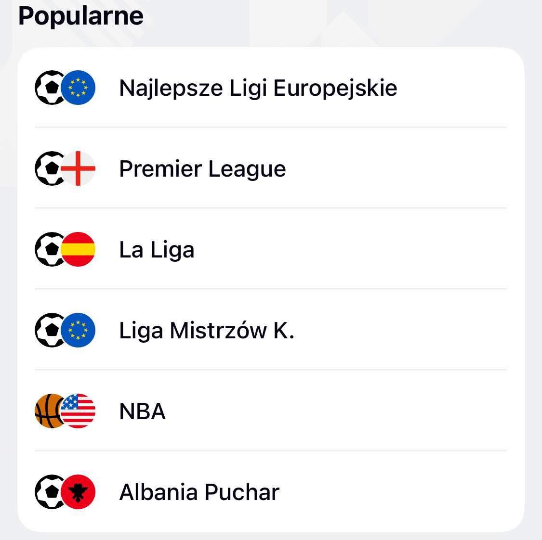Tap the blank right end of NBA row
Image resolution: width=542 pixels, height=540 pixels.
[x=458, y=411]
